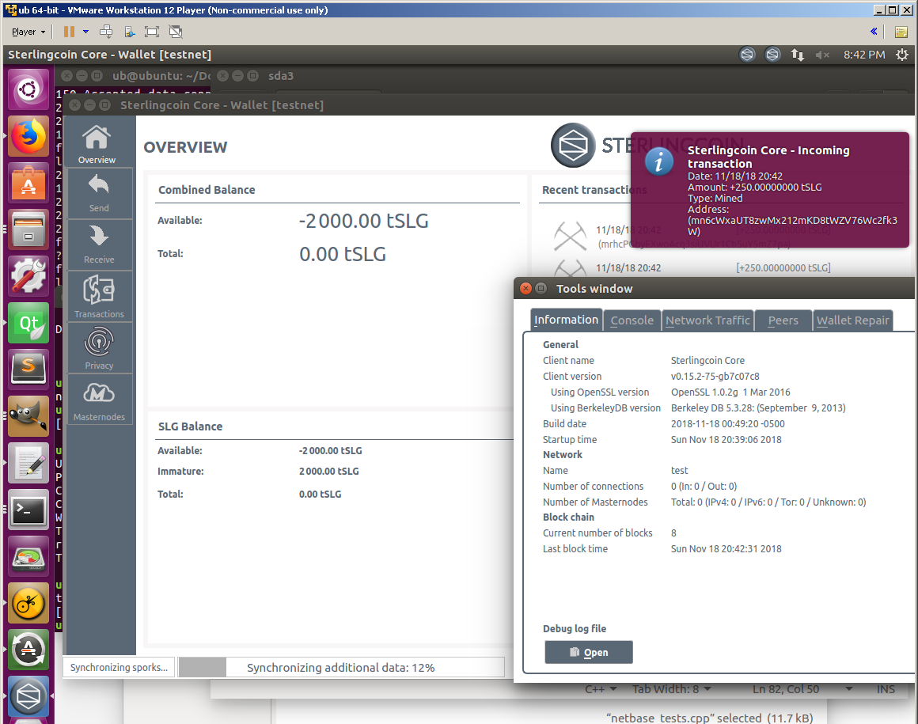This screenshot has height=724, width=918.
Task: Switch to the Information tab
Action: [x=566, y=320]
